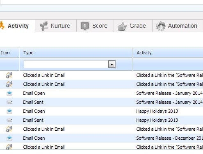The width and height of the screenshot is (203, 154).
Task: Click the Score badge icon
Action: (x=85, y=26)
